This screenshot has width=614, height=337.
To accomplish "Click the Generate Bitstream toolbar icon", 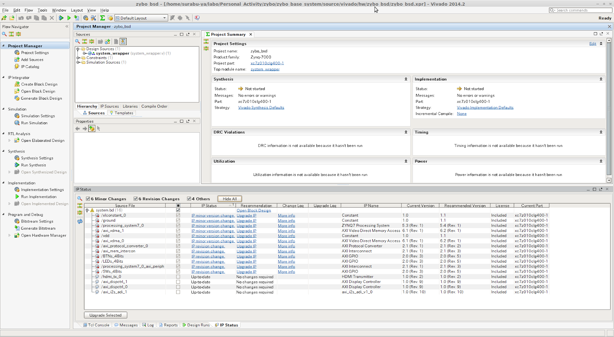I will click(77, 18).
